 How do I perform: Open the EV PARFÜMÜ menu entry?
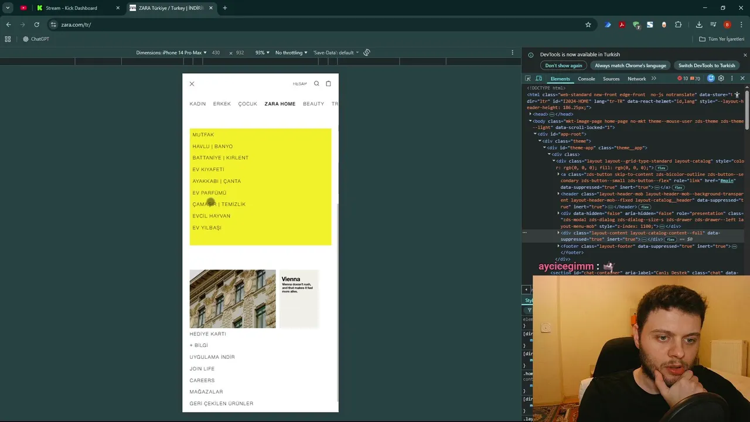(x=209, y=193)
